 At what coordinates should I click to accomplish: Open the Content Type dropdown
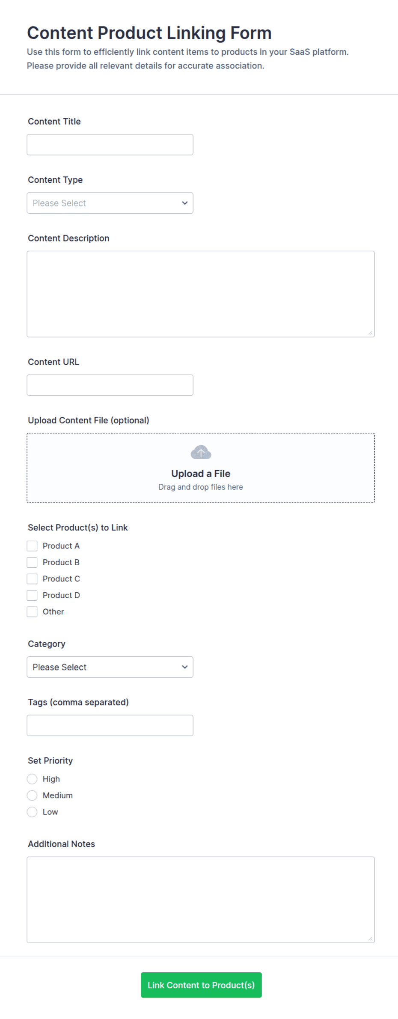tap(110, 203)
